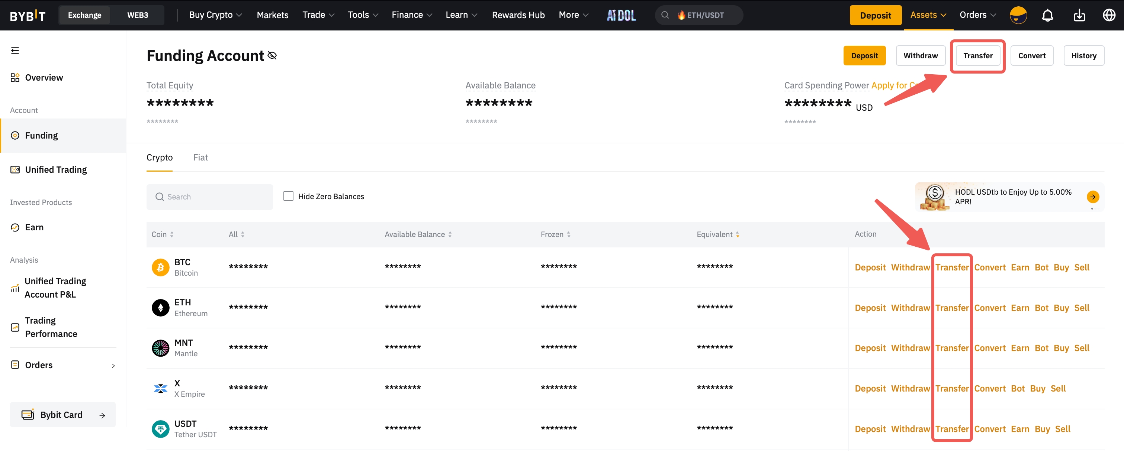Expand the Buy Crypto dropdown

[215, 15]
